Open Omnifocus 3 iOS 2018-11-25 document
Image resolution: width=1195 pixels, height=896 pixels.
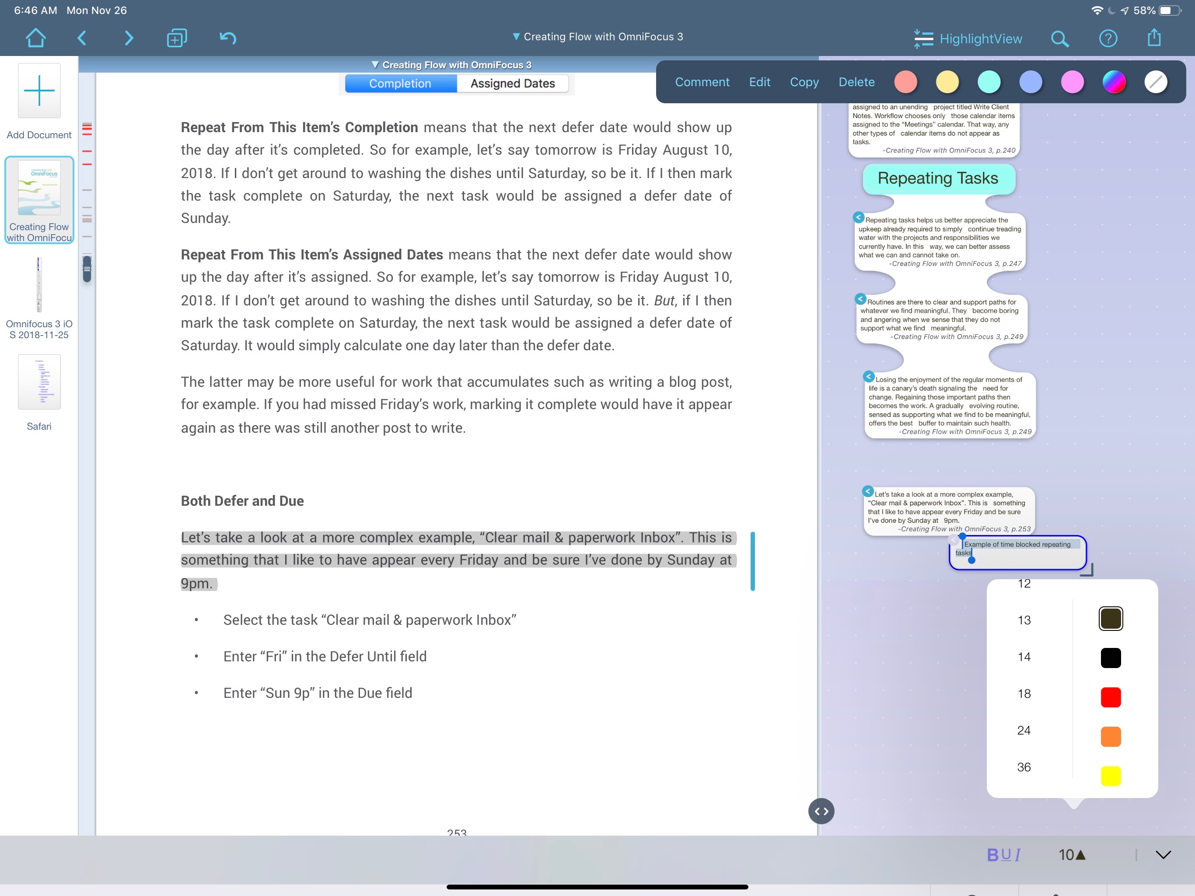pyautogui.click(x=39, y=298)
